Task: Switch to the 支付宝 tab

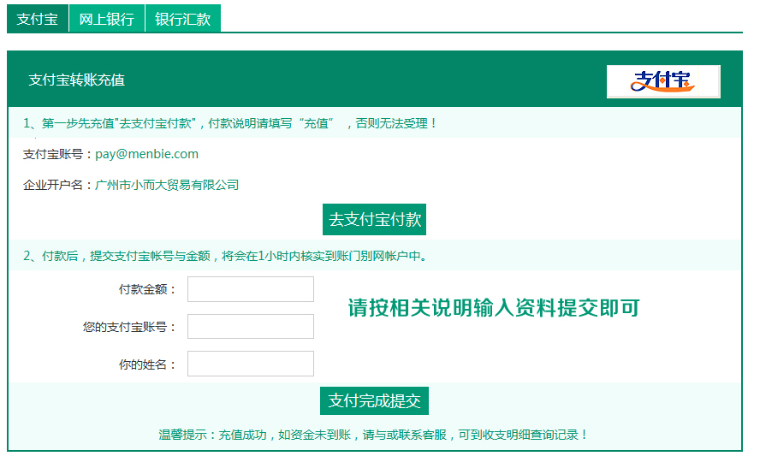Action: [x=38, y=19]
